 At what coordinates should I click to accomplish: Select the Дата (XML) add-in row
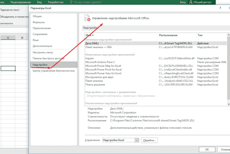pyautogui.click(x=156, y=44)
